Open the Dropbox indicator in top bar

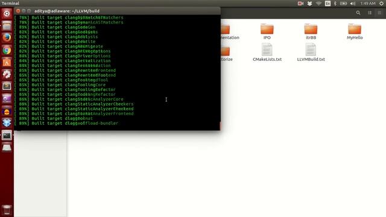click(309, 4)
